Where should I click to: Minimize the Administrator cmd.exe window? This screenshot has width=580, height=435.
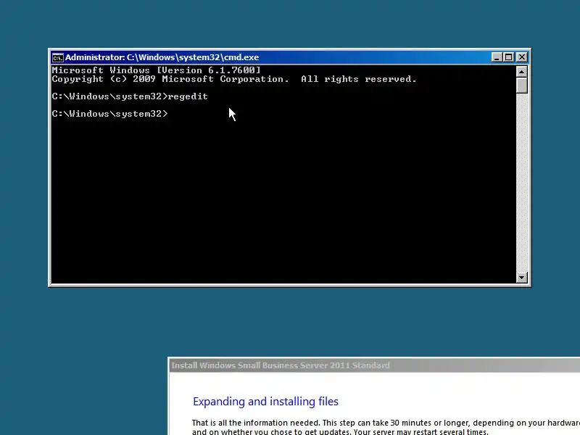(497, 57)
